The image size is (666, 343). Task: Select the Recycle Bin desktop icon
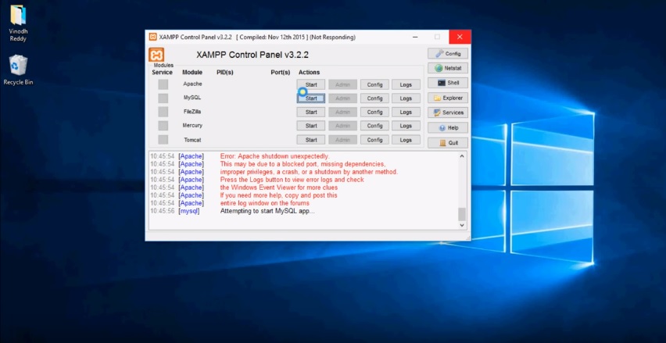[x=18, y=70]
